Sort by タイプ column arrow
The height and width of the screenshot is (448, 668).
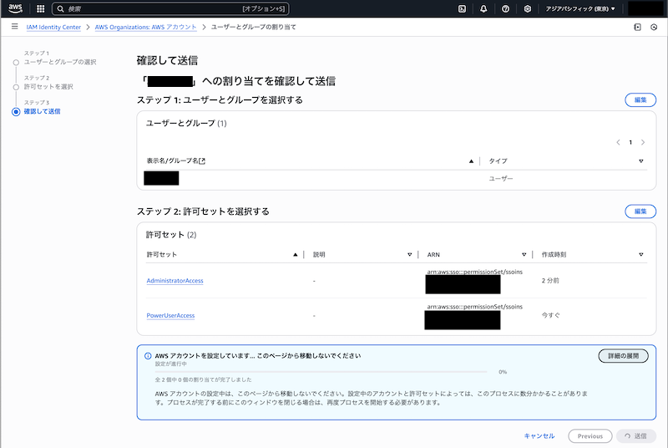640,160
